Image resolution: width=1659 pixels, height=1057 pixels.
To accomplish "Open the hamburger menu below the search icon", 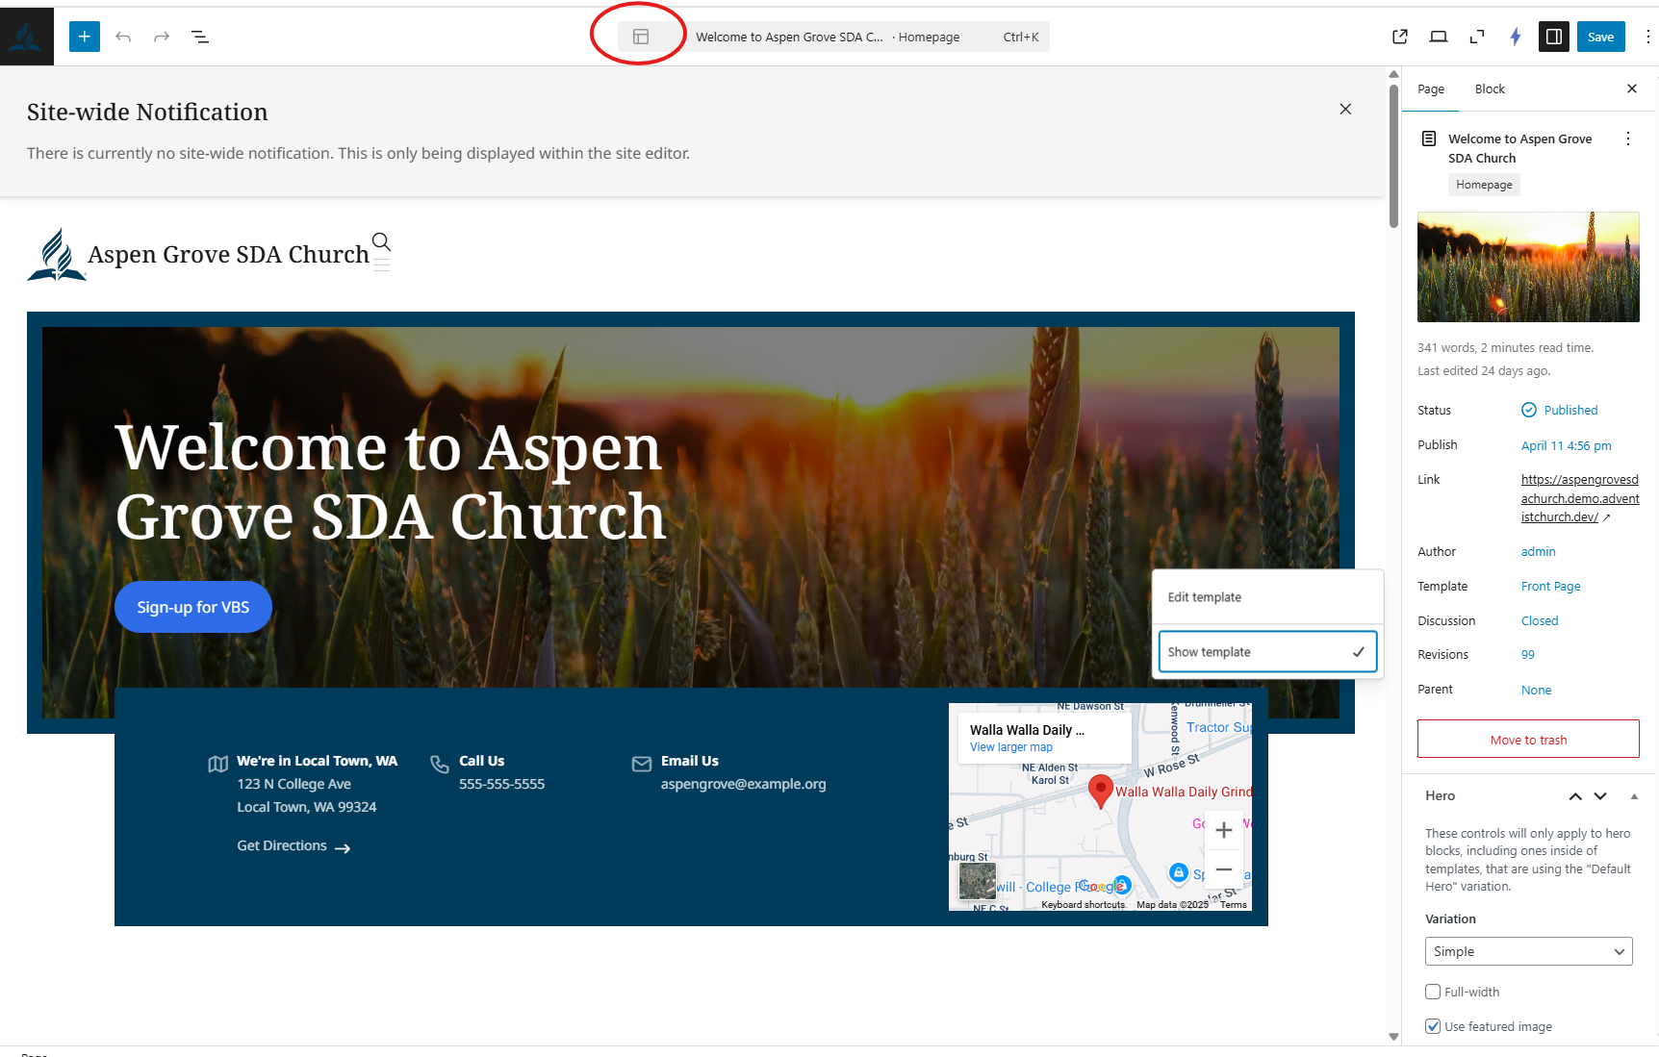I will pos(381,264).
